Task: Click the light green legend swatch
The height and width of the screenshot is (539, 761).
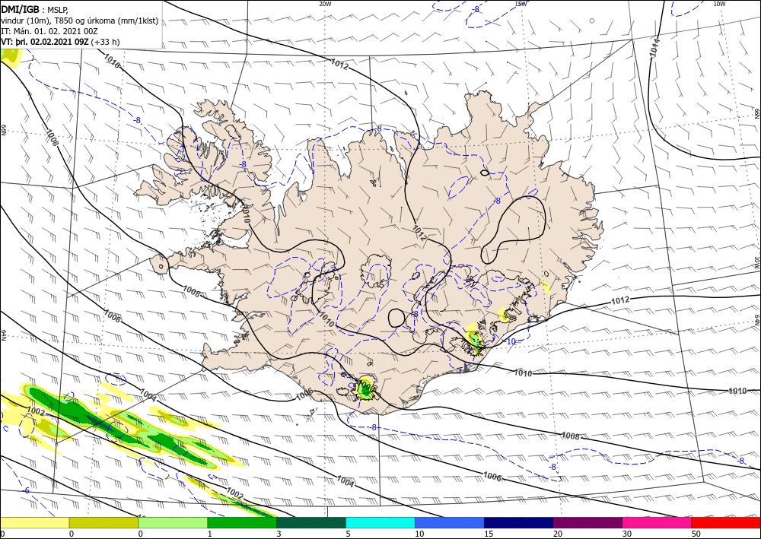Action: [x=173, y=523]
